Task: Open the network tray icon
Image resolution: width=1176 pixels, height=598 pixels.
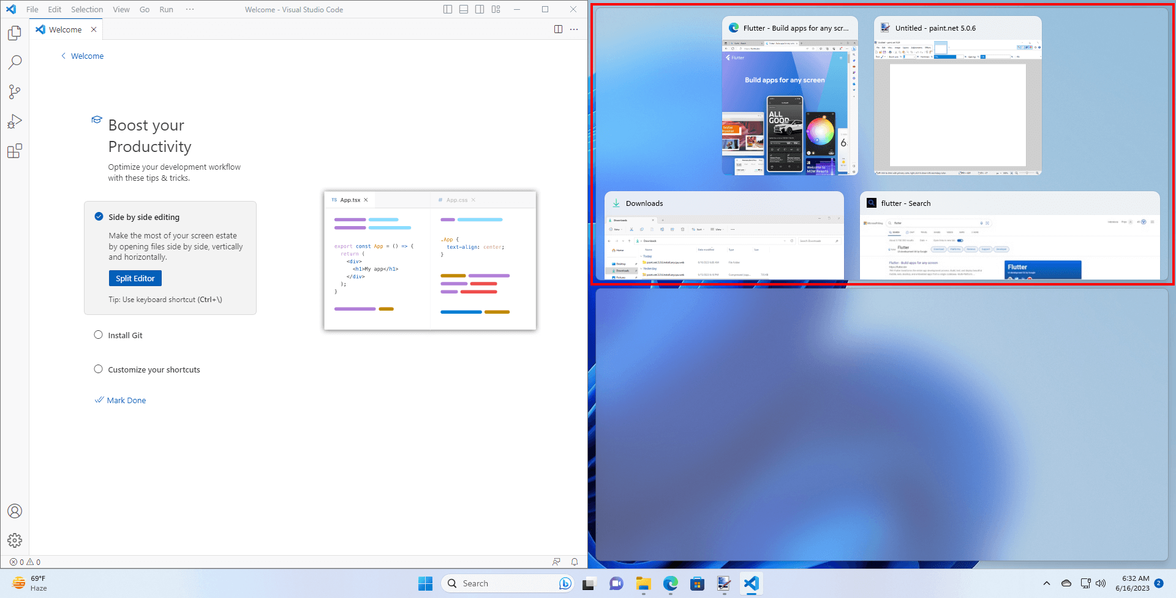Action: (1085, 583)
